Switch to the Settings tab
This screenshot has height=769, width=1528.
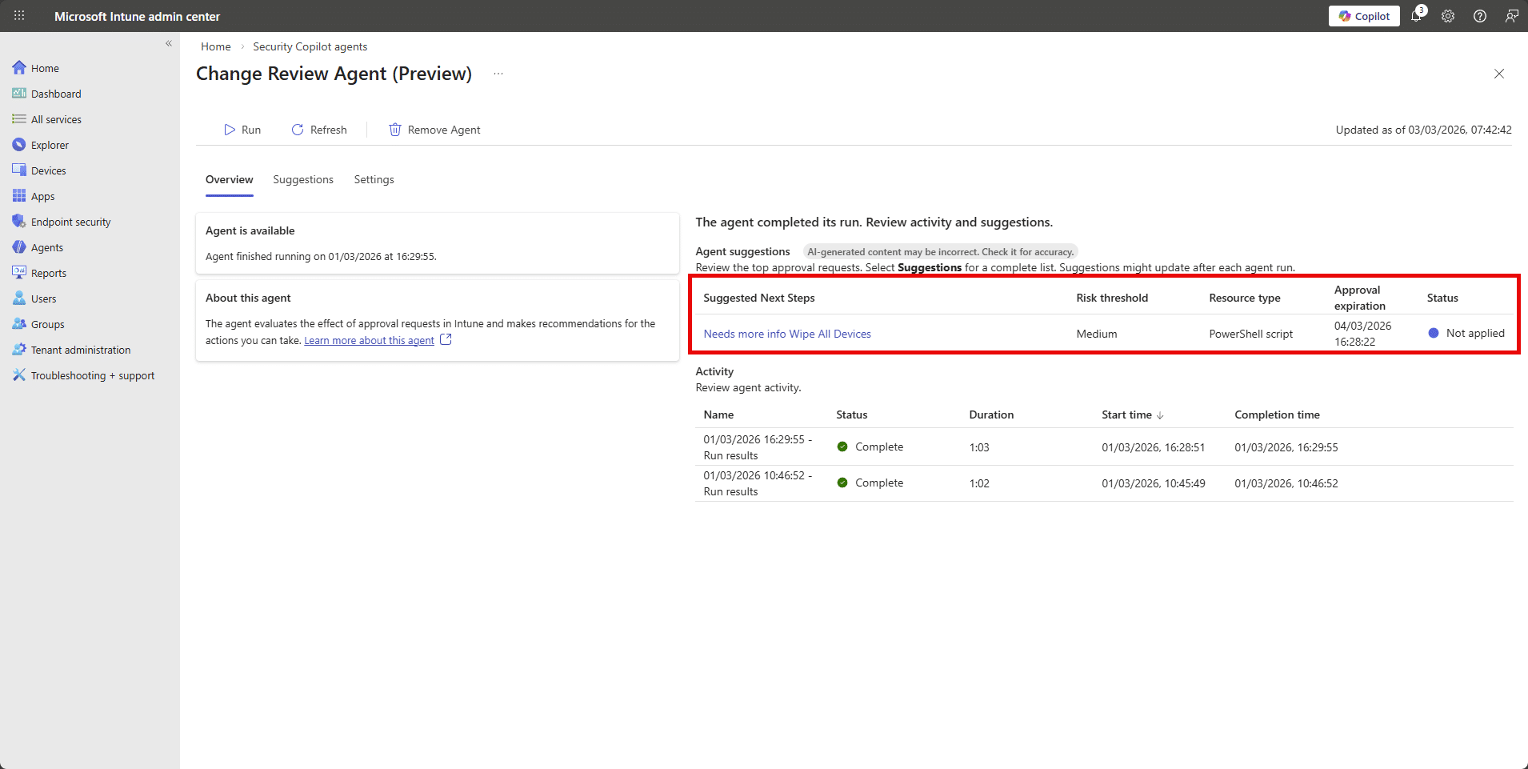[374, 179]
